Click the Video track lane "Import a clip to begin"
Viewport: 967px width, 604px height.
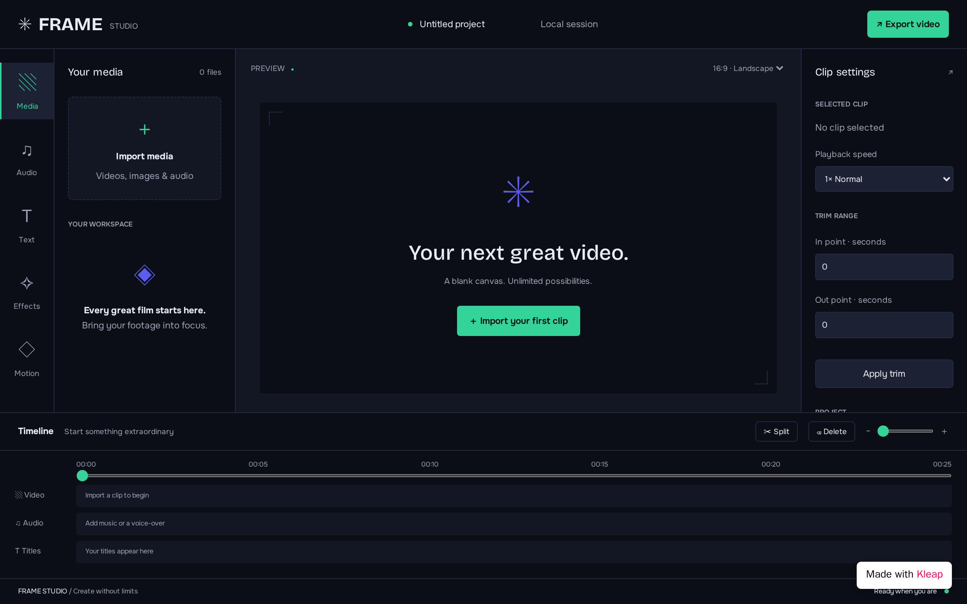[514, 496]
